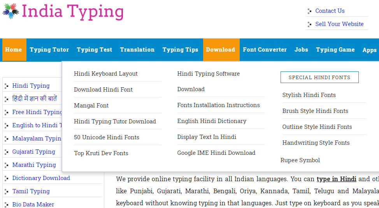
Task: Select 50 Unicode Hindi Fonts
Action: (x=107, y=137)
